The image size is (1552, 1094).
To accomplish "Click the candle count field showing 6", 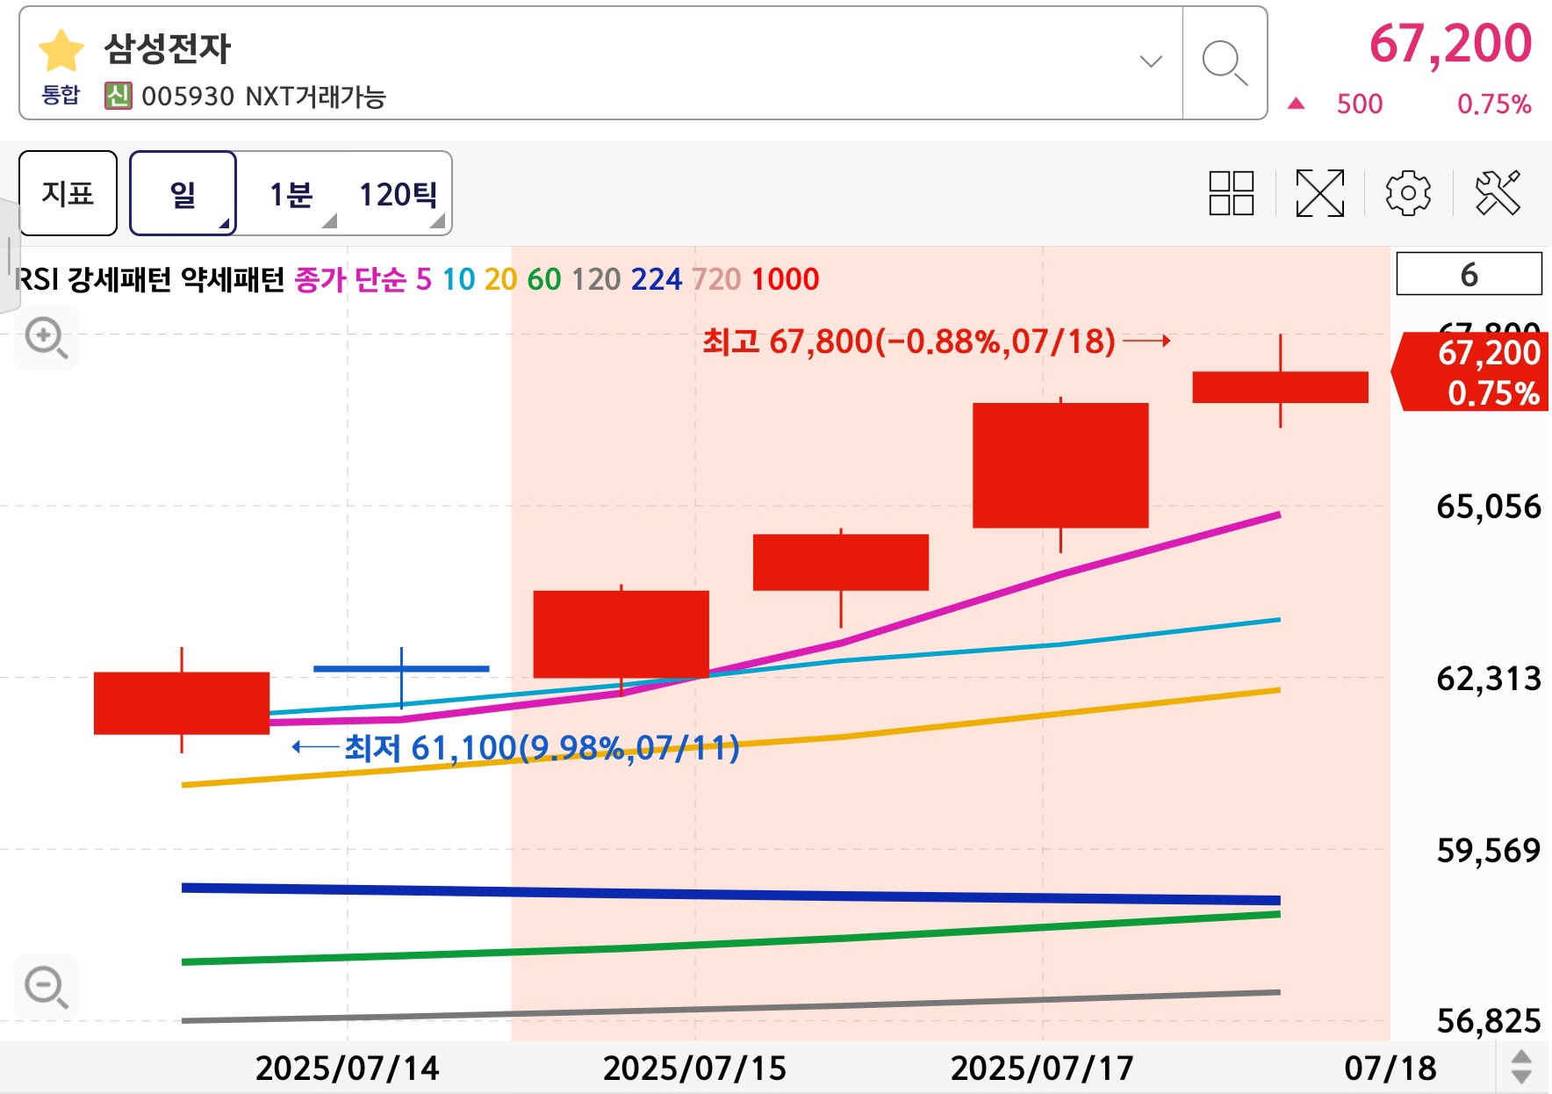I will 1469,274.
